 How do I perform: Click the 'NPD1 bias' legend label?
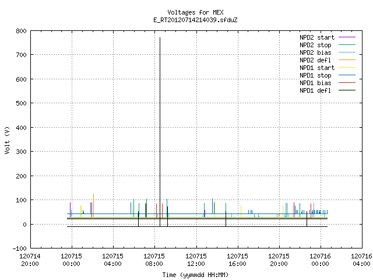point(315,83)
